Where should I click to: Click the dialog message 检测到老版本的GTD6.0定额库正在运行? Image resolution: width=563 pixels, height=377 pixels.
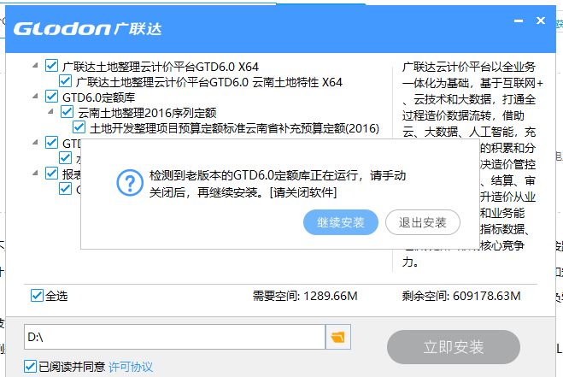tap(278, 184)
